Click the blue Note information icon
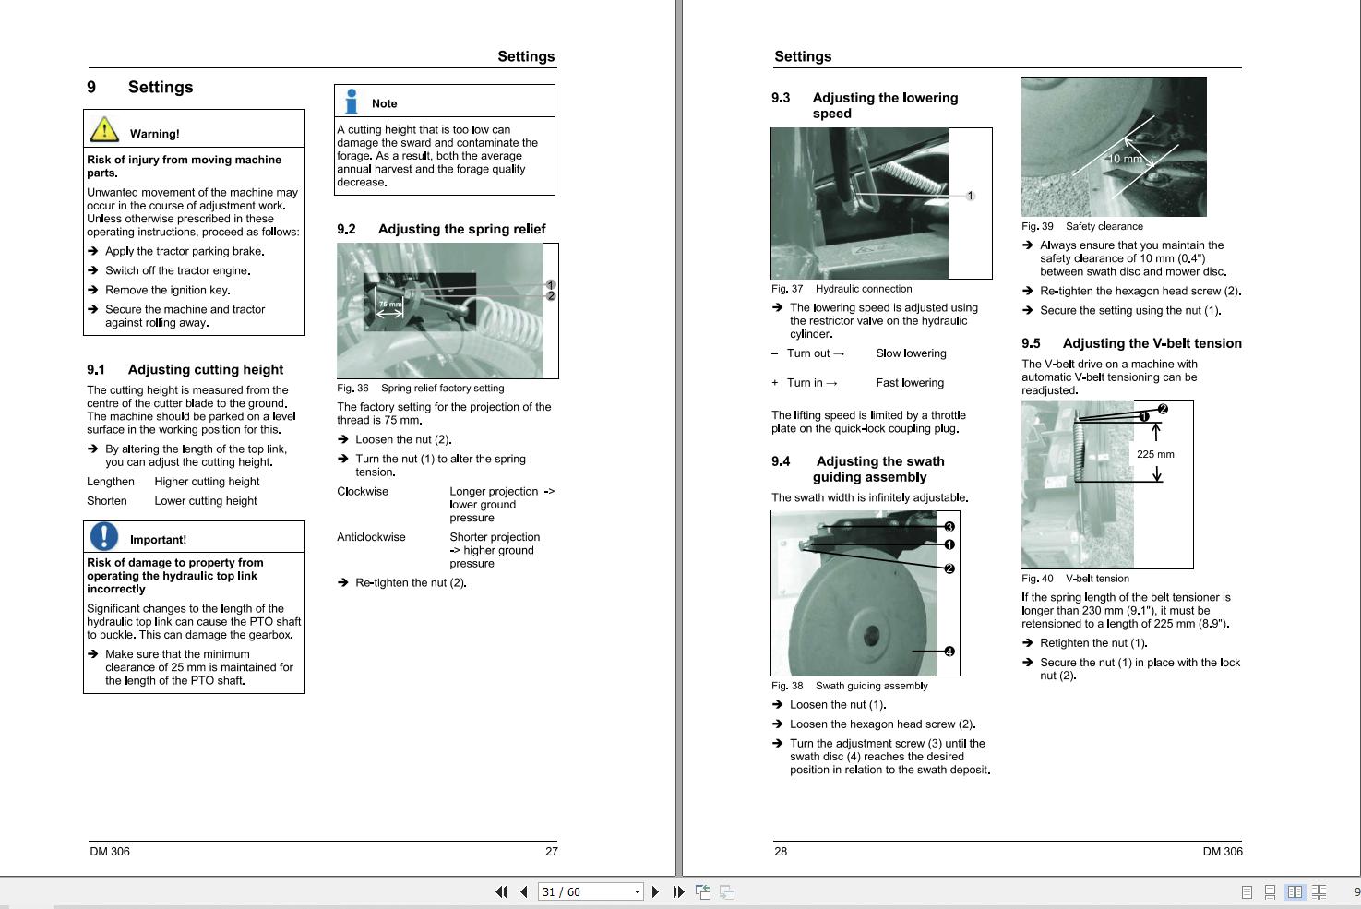 point(352,100)
